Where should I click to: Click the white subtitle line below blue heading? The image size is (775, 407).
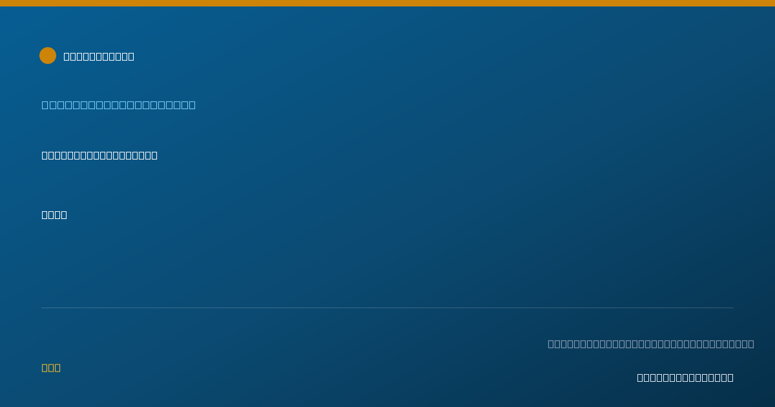coord(99,155)
